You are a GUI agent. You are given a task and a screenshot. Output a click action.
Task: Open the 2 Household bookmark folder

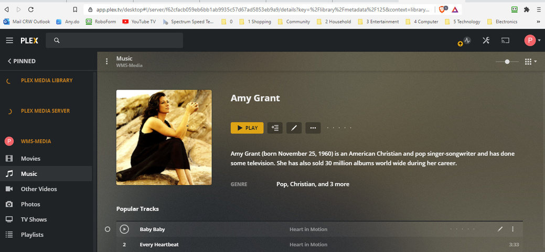(x=334, y=21)
